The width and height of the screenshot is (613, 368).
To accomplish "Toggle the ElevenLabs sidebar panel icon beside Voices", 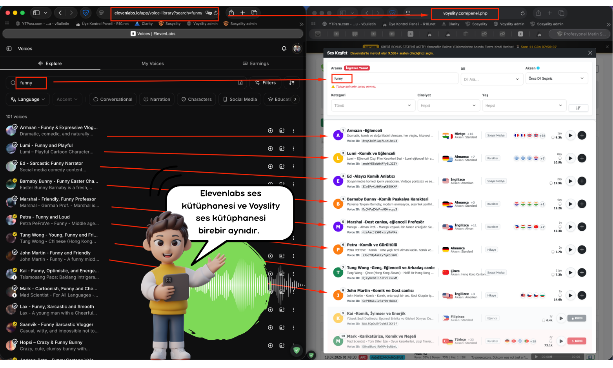I will pos(9,49).
